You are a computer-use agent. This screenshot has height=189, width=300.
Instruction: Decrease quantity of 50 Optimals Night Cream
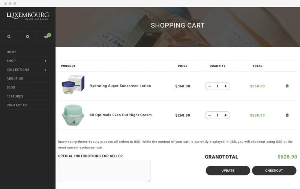[210, 115]
